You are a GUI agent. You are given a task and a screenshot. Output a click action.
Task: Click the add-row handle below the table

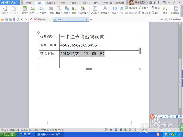pyautogui.click(x=89, y=69)
